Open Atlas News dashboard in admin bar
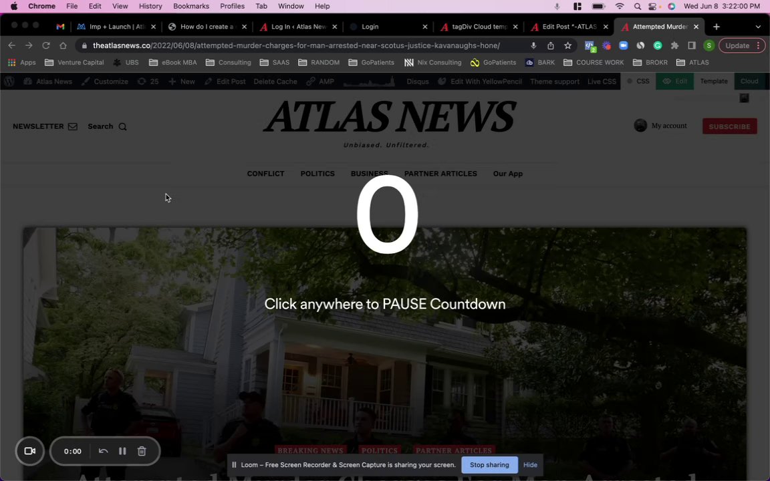 point(47,82)
